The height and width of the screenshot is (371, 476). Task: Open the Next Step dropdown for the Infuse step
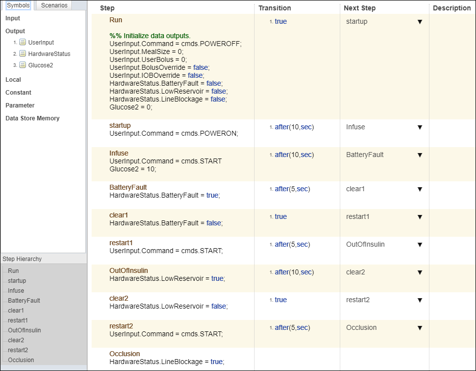(x=420, y=155)
